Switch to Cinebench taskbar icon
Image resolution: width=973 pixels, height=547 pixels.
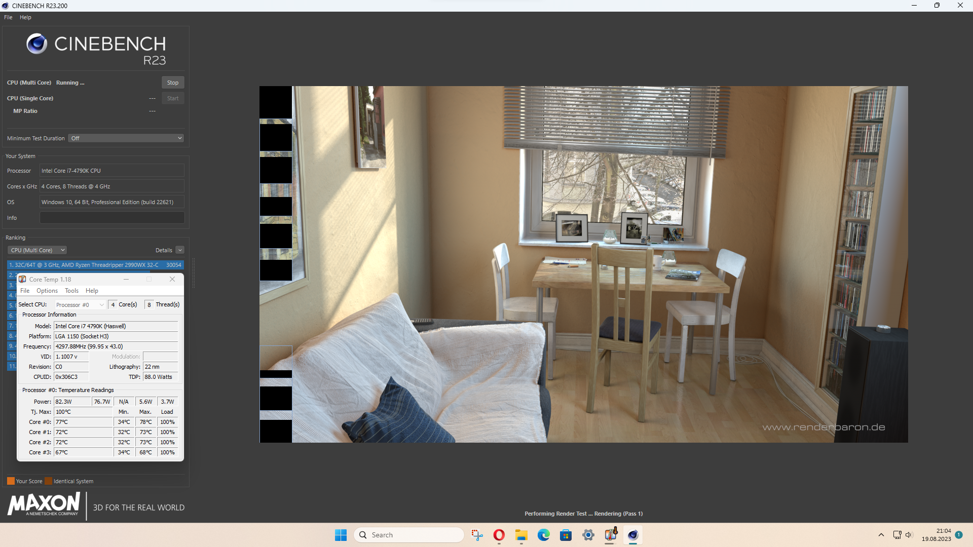633,535
